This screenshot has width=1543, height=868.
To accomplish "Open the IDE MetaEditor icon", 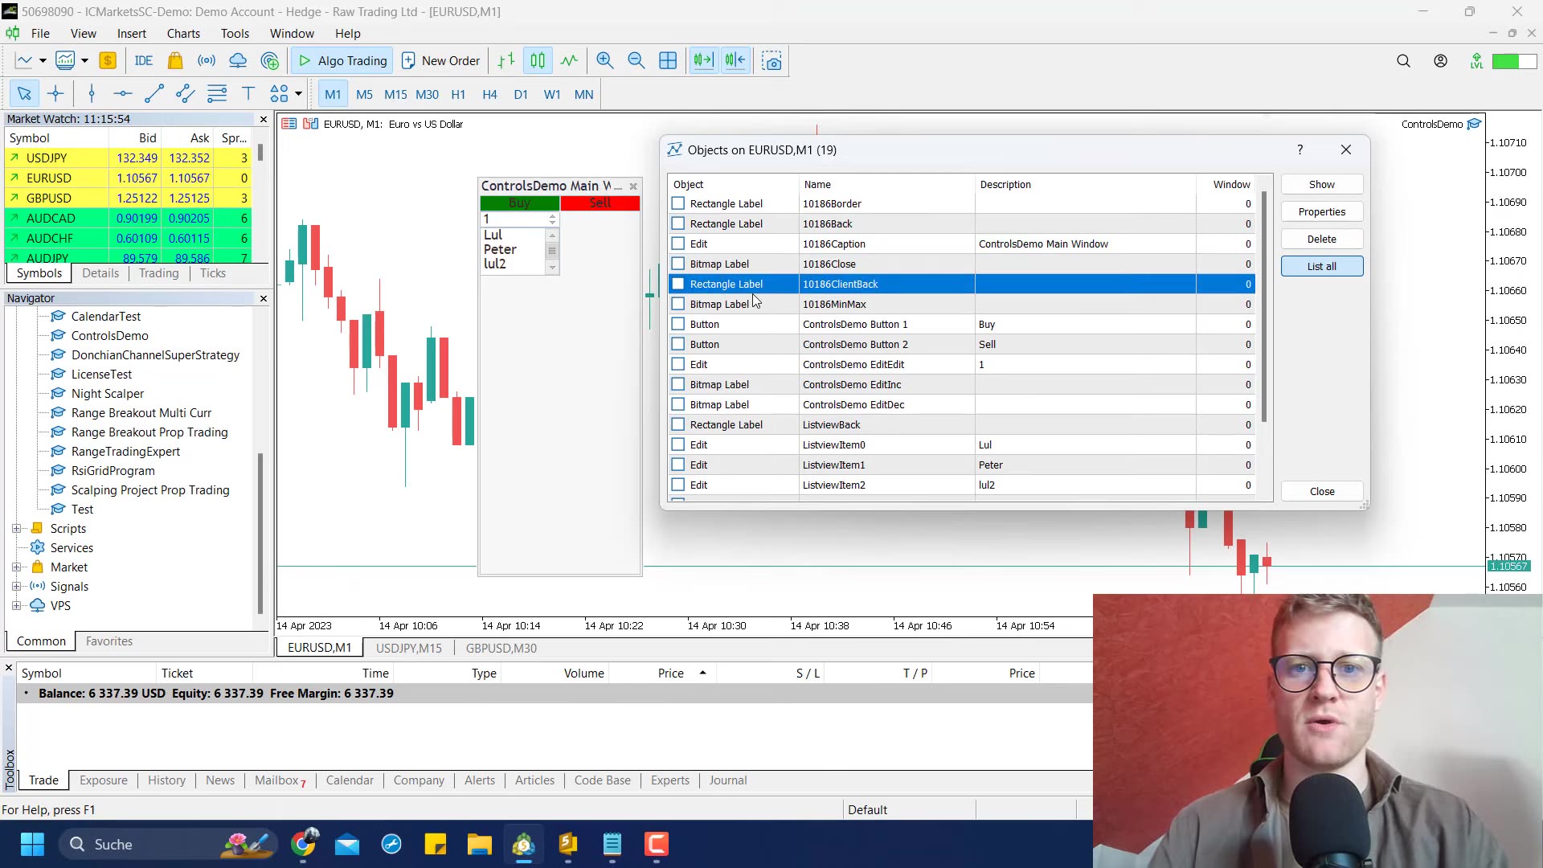I will [x=143, y=61].
